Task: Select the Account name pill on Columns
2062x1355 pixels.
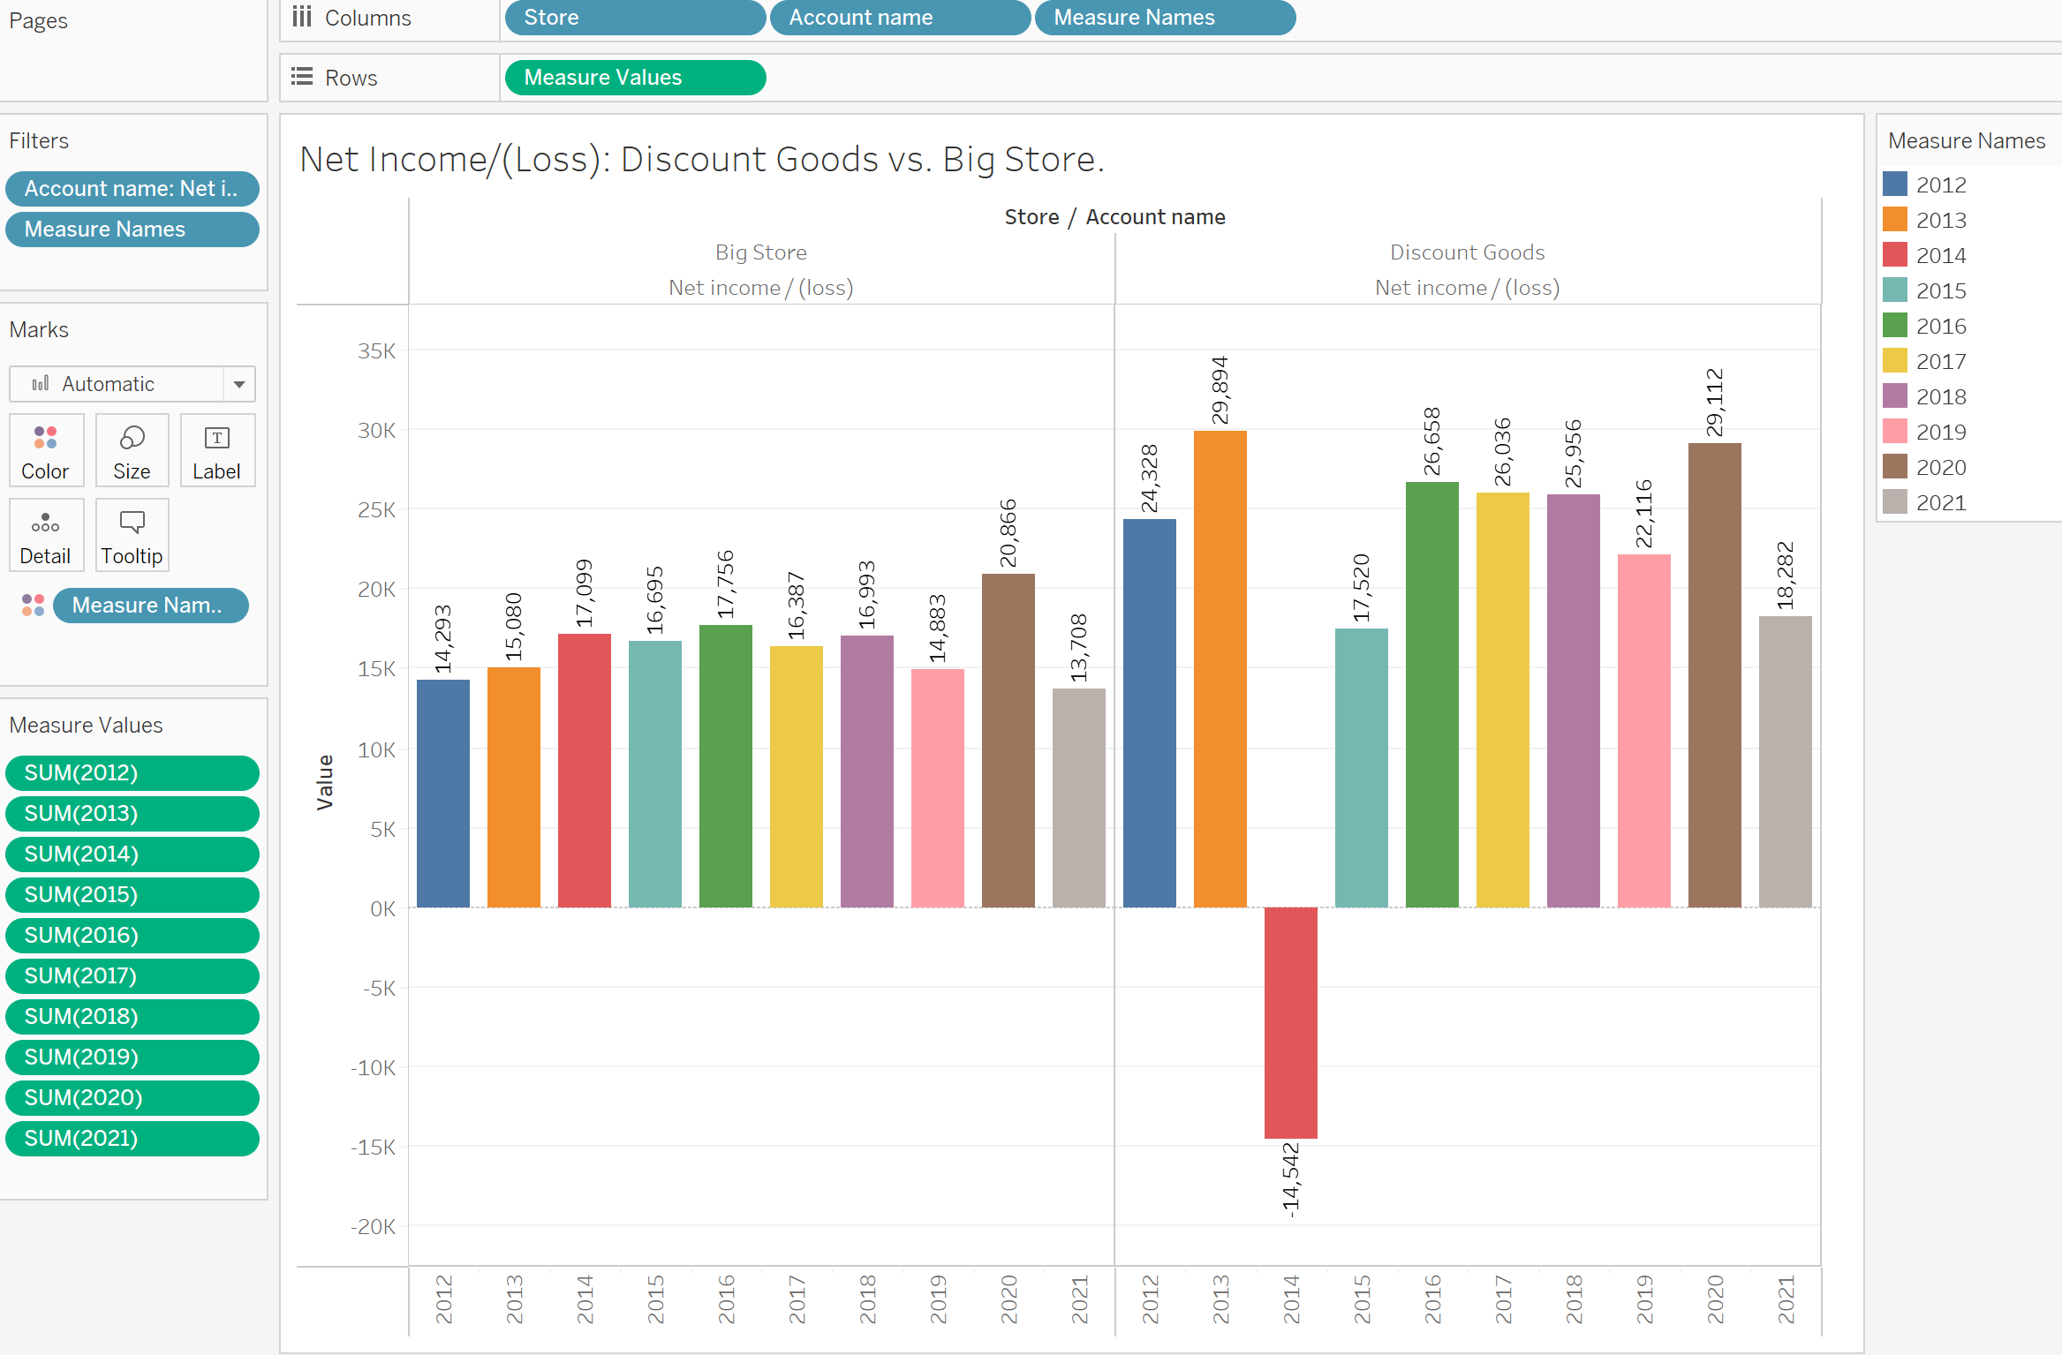Action: pos(899,17)
